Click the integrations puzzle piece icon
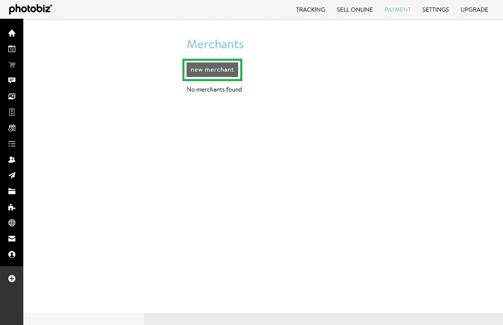Viewport: 503px width, 325px height. coord(12,207)
